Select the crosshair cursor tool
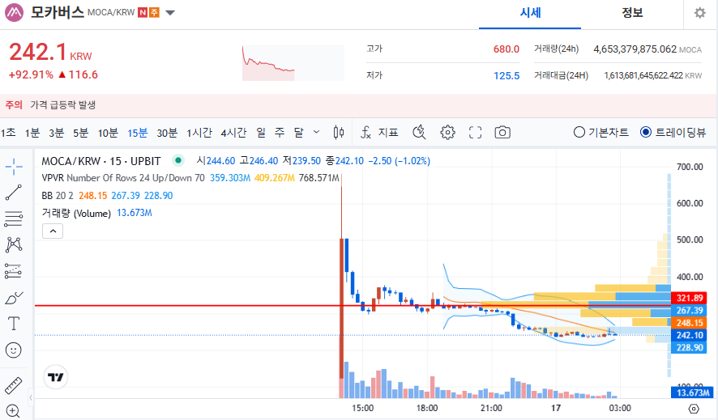This screenshot has height=420, width=718. pyautogui.click(x=14, y=167)
